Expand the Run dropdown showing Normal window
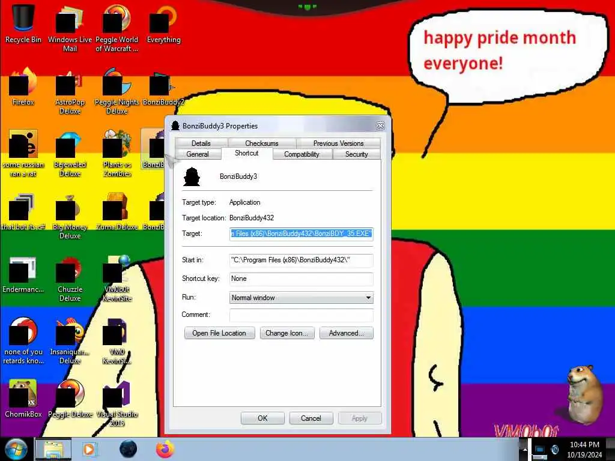This screenshot has height=461, width=615. [301, 298]
